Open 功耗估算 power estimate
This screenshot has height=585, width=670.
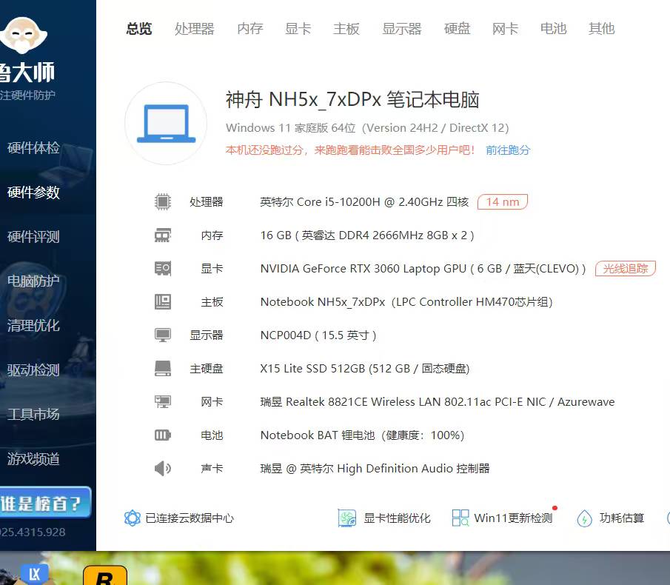point(611,518)
